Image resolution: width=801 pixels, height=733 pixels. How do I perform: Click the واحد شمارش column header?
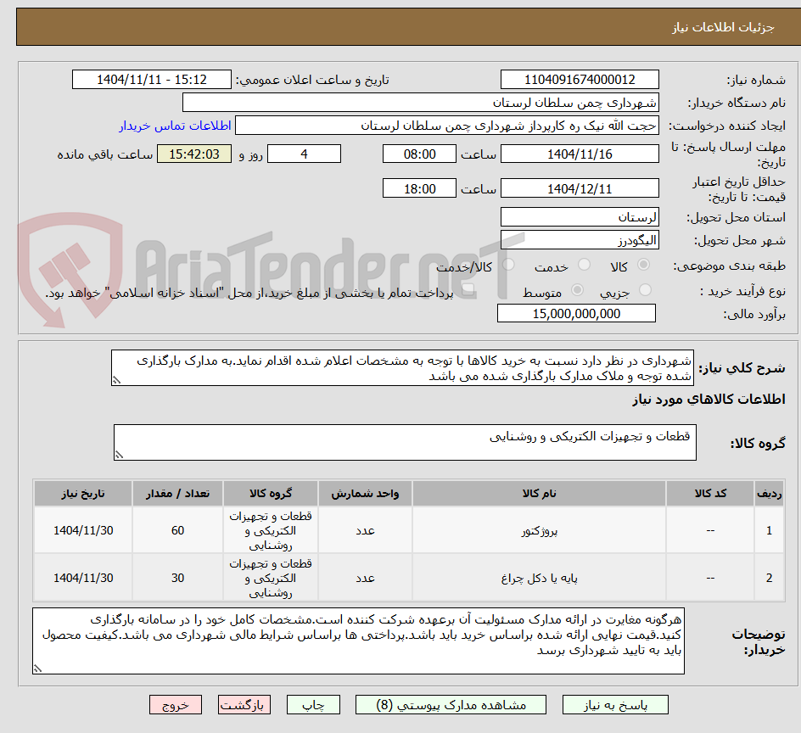pyautogui.click(x=365, y=494)
